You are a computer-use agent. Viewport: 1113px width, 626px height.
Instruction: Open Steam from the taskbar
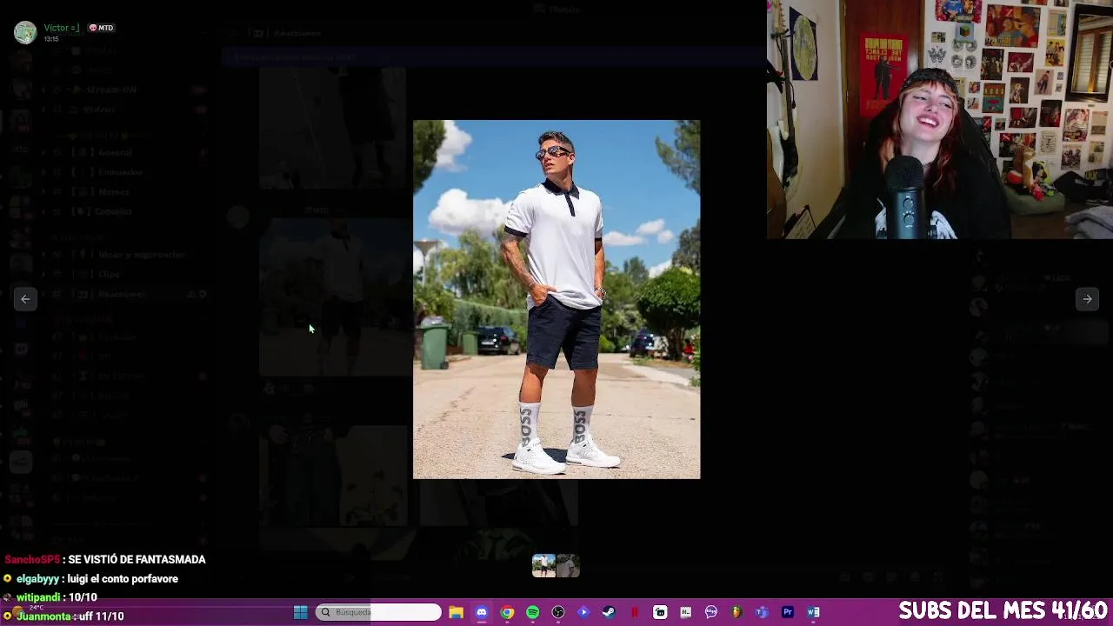(x=609, y=612)
